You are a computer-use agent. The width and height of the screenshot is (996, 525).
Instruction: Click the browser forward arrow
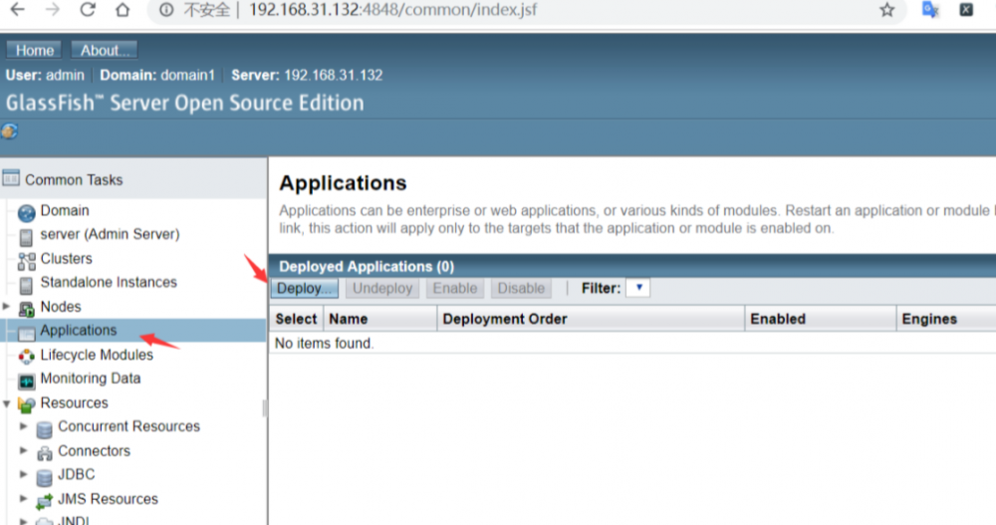click(53, 10)
